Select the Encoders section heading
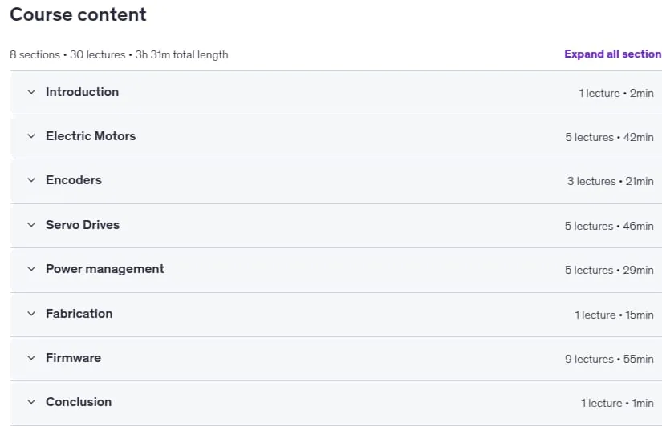The width and height of the screenshot is (662, 426). click(x=74, y=180)
